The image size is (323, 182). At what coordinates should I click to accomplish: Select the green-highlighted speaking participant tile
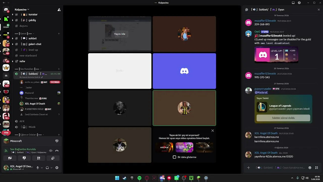point(184,108)
